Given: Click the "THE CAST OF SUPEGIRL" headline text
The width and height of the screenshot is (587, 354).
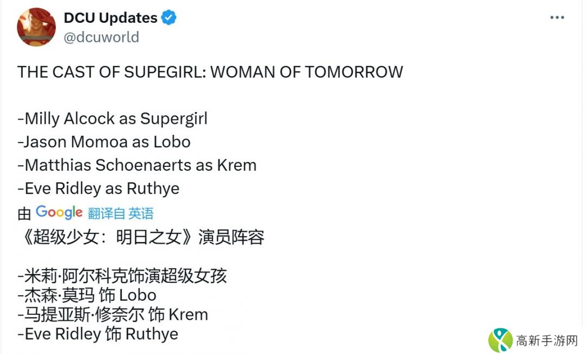Looking at the screenshot, I should click(x=210, y=72).
